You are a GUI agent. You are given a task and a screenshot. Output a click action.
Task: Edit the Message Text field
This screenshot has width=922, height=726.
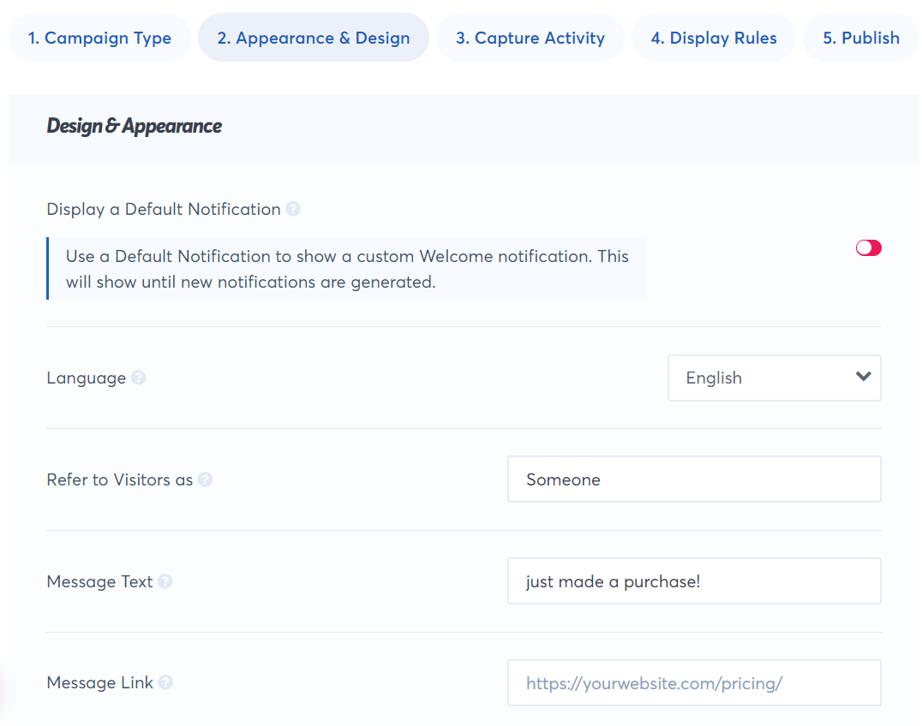[x=694, y=580]
